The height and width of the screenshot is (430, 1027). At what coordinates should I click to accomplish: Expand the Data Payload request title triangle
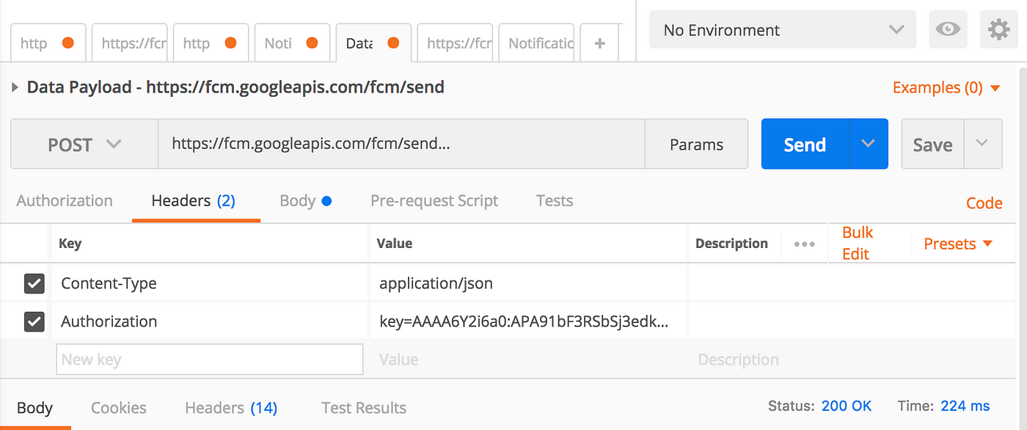pyautogui.click(x=15, y=87)
